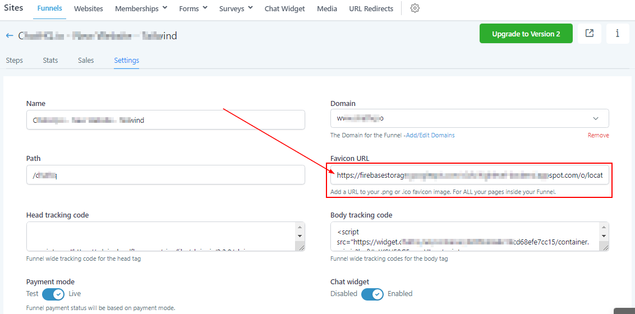Open the URL Redirects menu item
This screenshot has width=635, height=314.
(x=371, y=8)
